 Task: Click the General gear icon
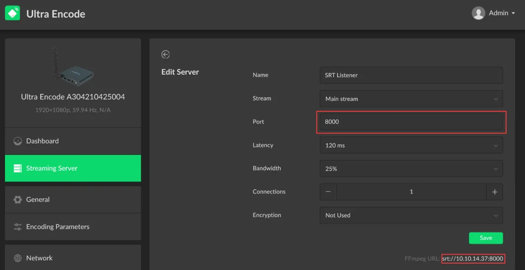click(x=17, y=199)
